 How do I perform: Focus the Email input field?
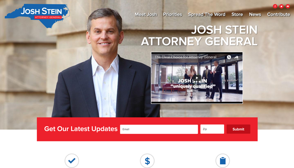159,129
